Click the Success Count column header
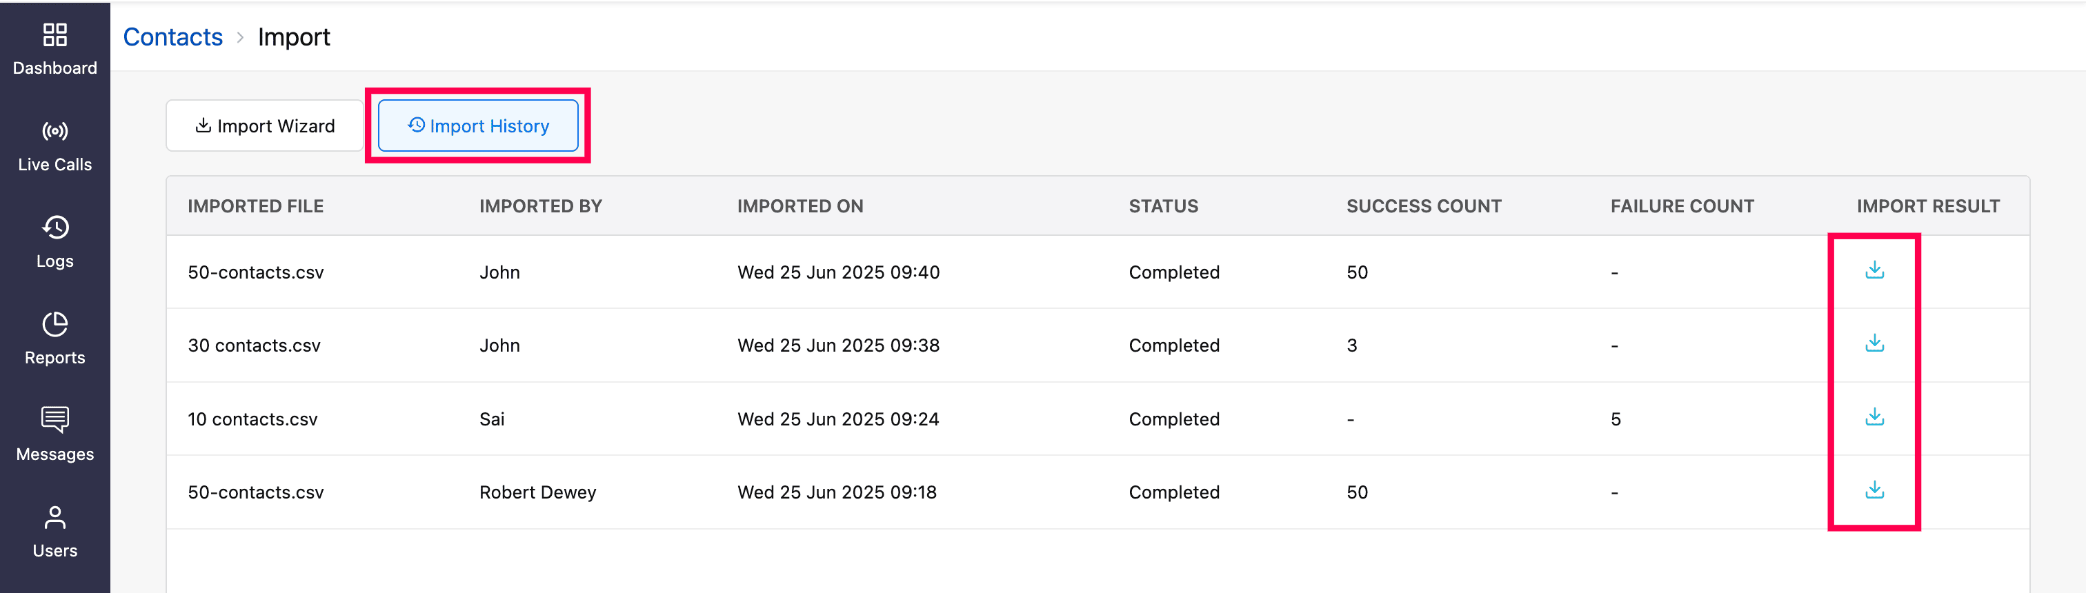The image size is (2086, 593). click(1423, 206)
